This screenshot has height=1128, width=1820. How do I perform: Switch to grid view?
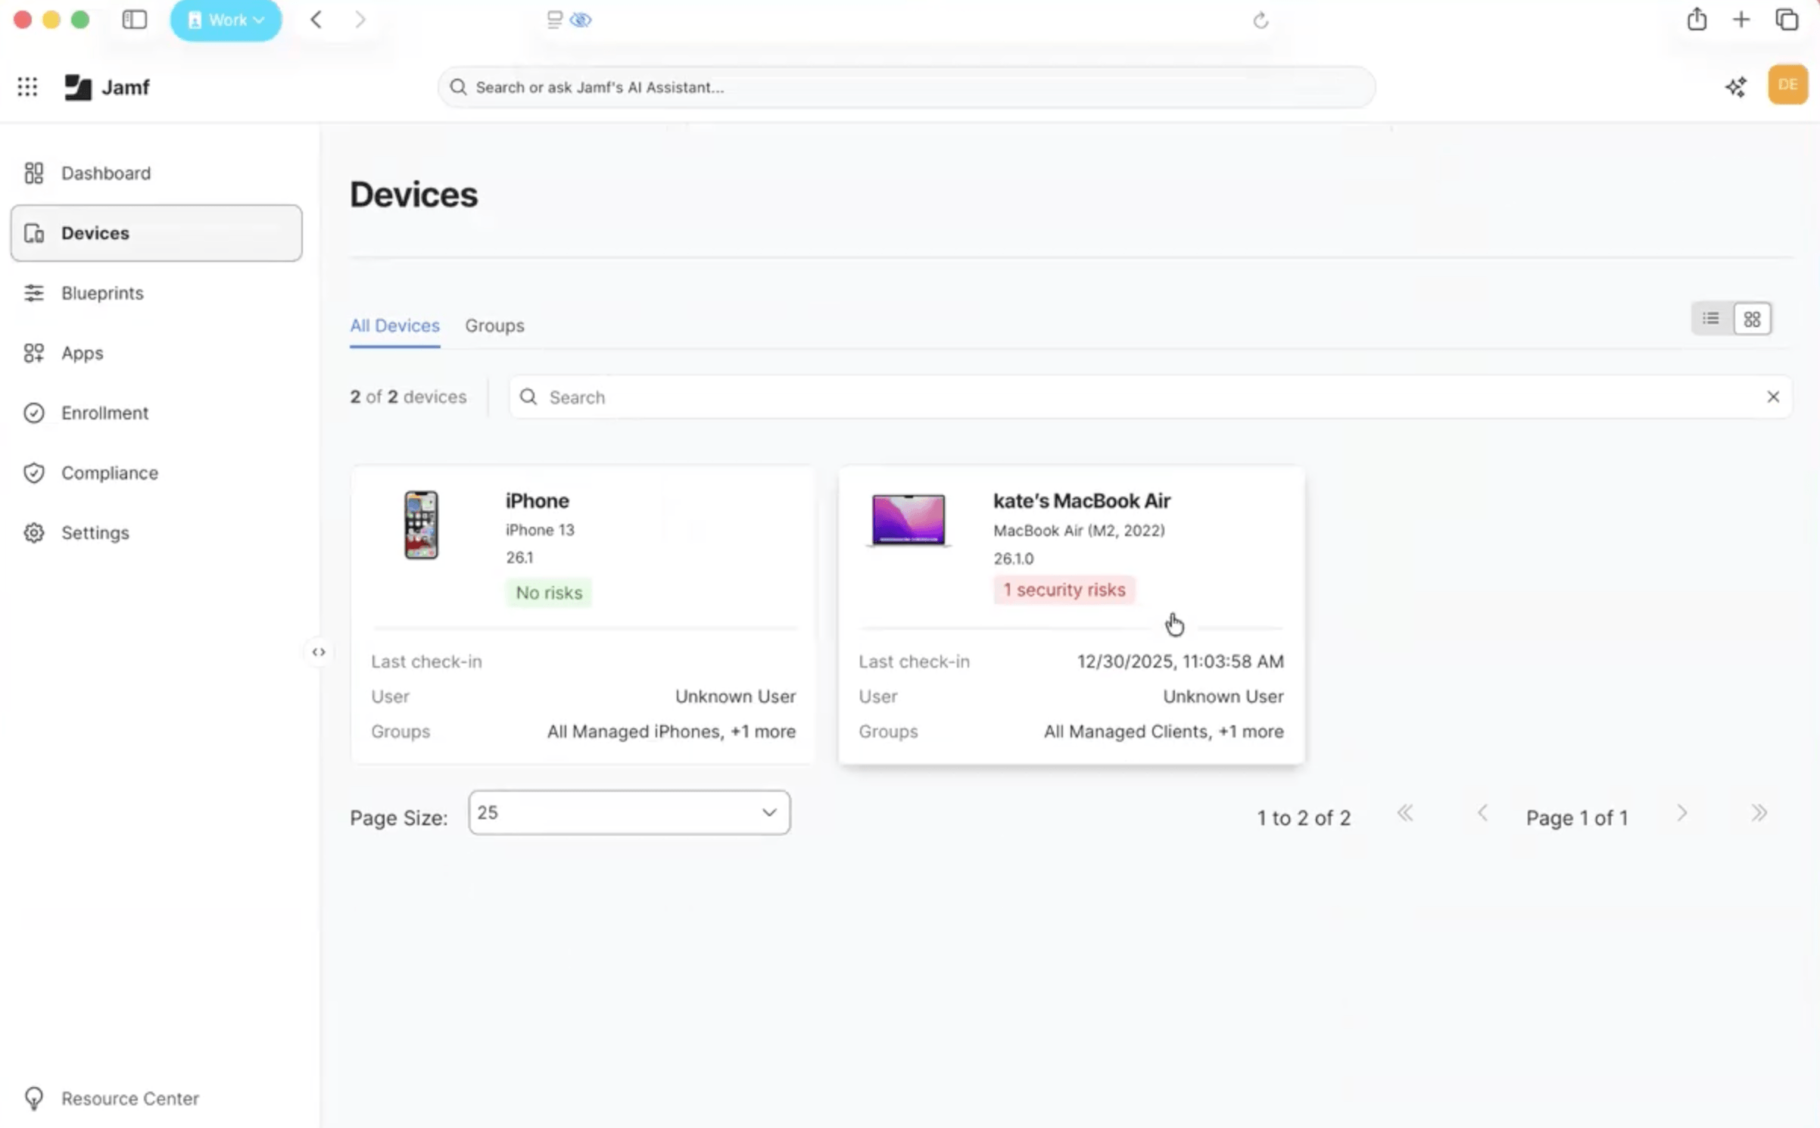1752,319
